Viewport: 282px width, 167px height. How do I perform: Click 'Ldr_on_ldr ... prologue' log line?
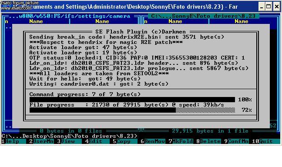[139, 68]
